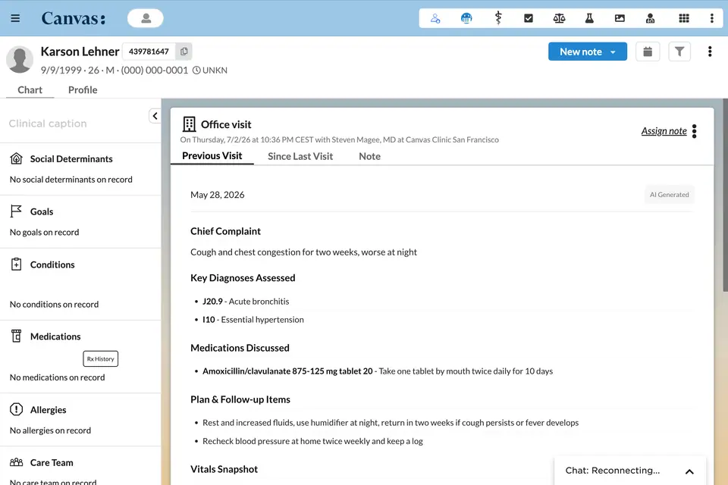Viewport: 728px width, 485px height.
Task: Open the provider person icon in toolbar
Action: point(650,18)
